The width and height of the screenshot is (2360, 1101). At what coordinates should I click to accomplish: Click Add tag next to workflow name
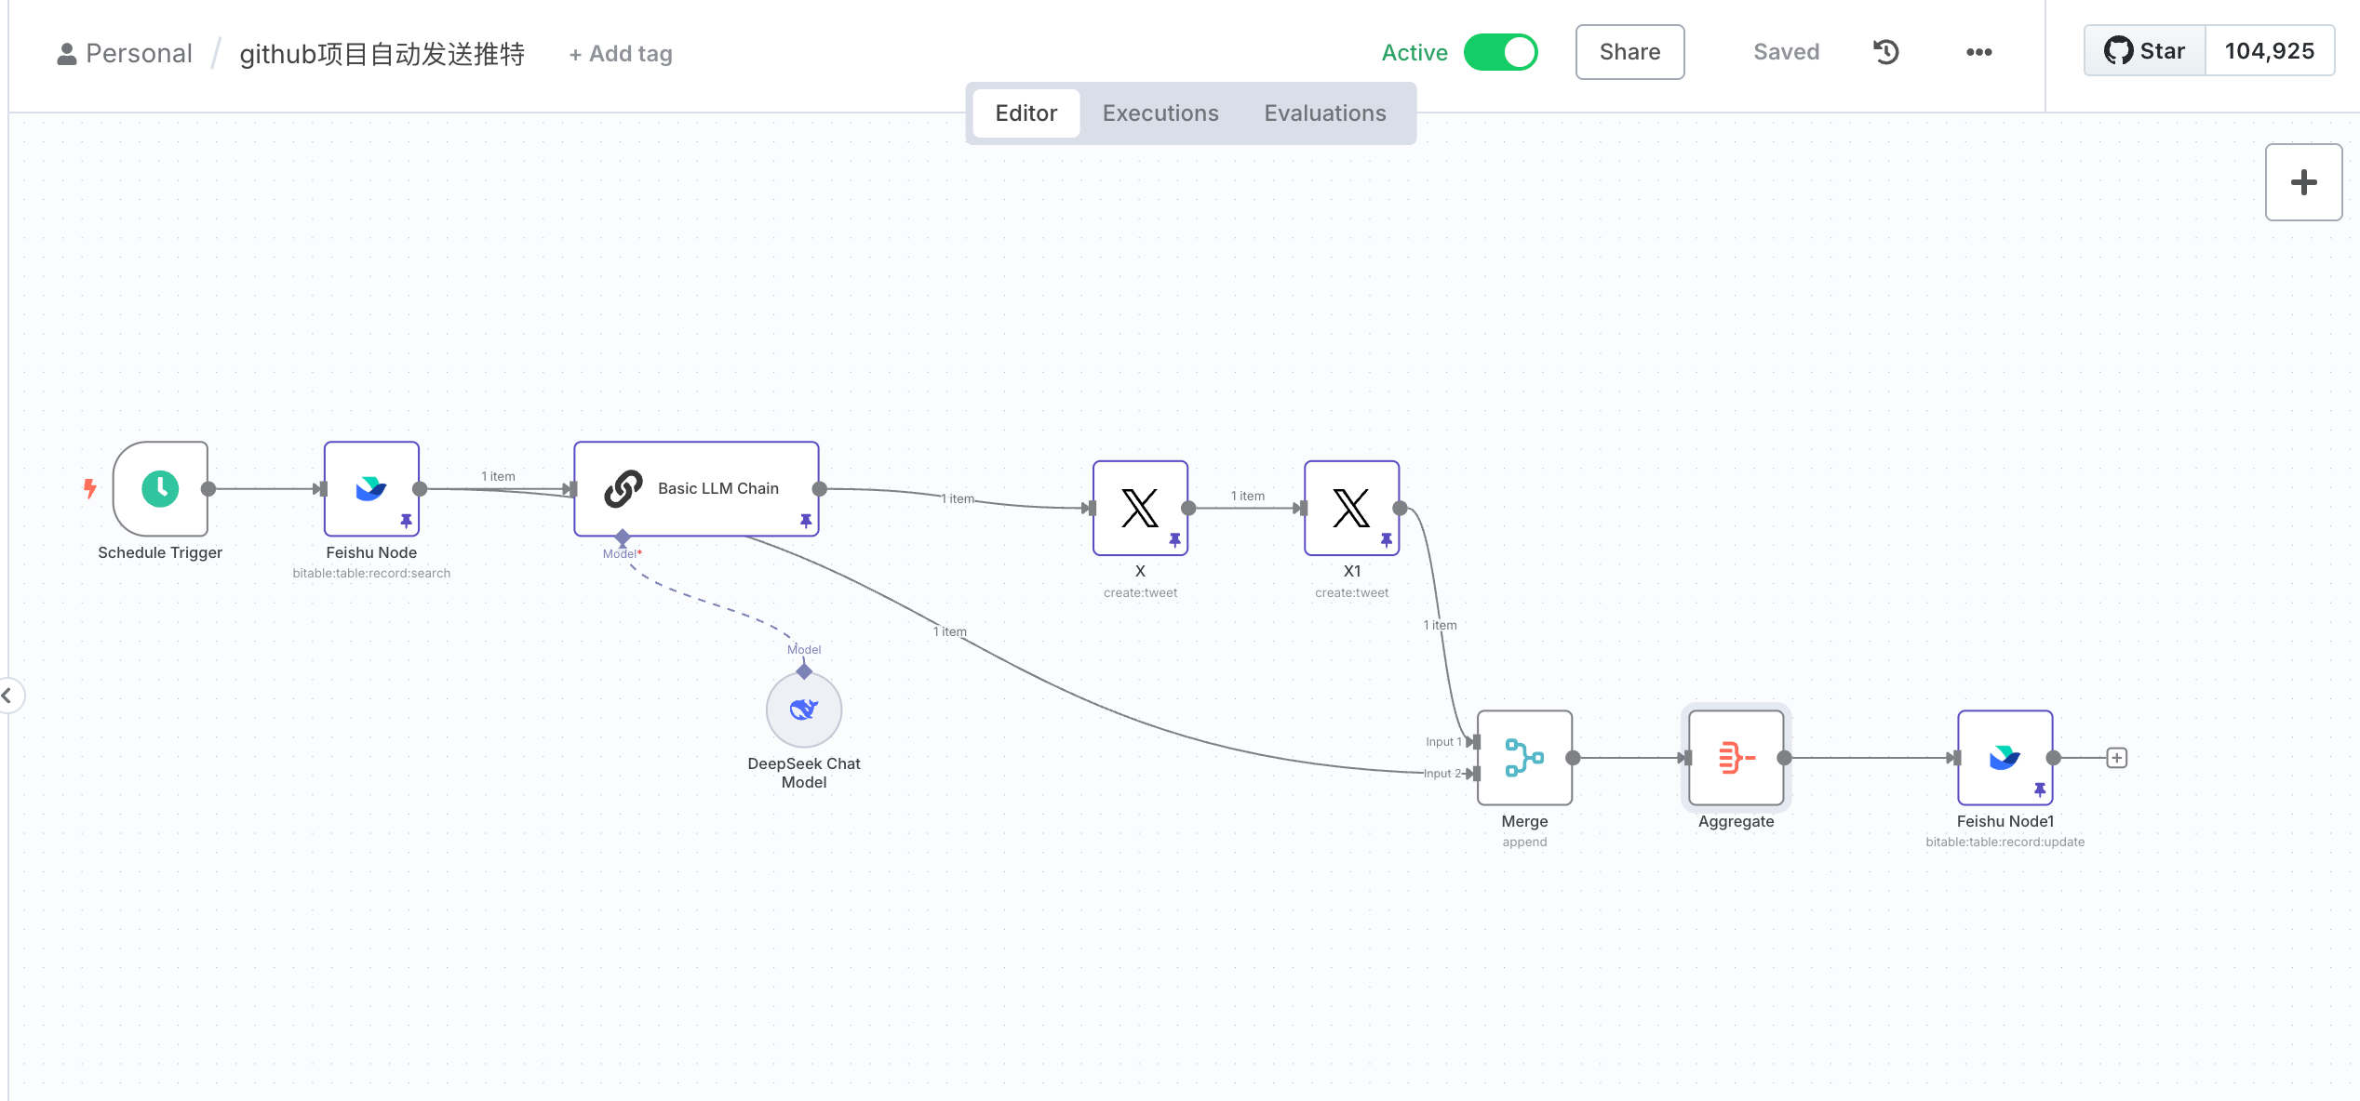[621, 54]
